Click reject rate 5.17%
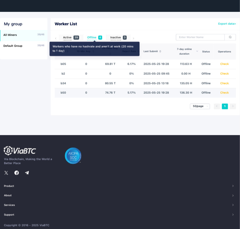240x229 pixels. coord(132,93)
